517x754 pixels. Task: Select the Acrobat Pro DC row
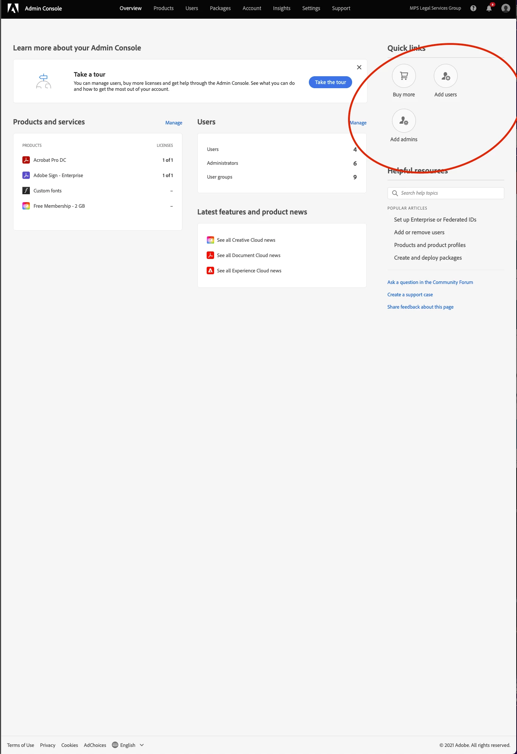point(98,160)
